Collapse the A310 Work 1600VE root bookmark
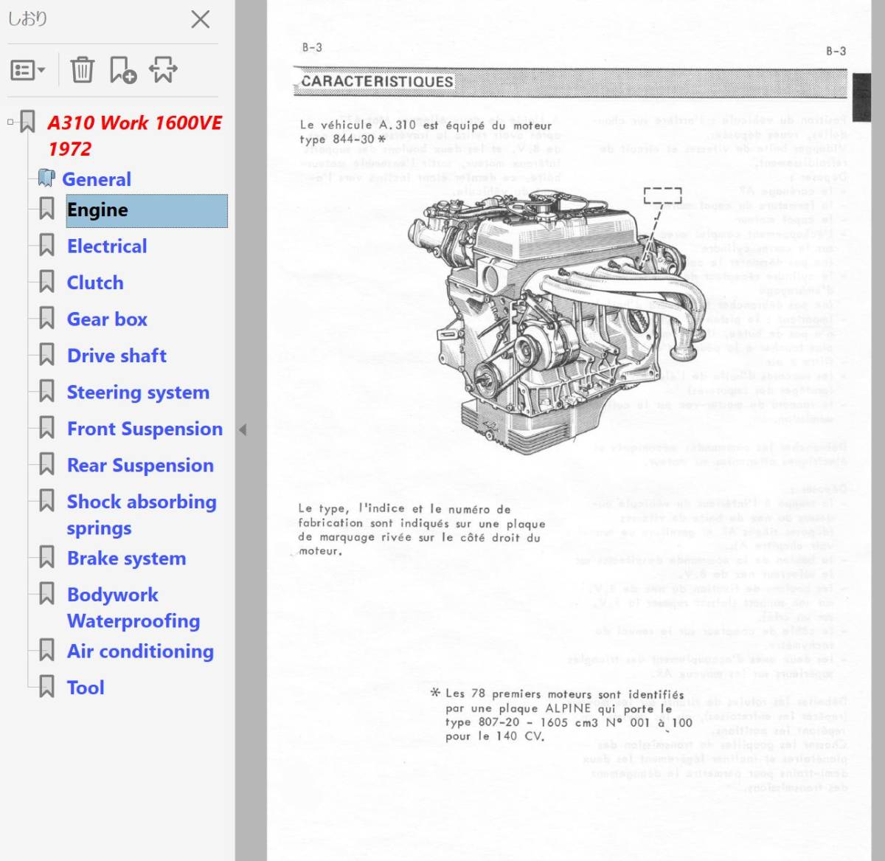The width and height of the screenshot is (885, 861). pyautogui.click(x=10, y=122)
